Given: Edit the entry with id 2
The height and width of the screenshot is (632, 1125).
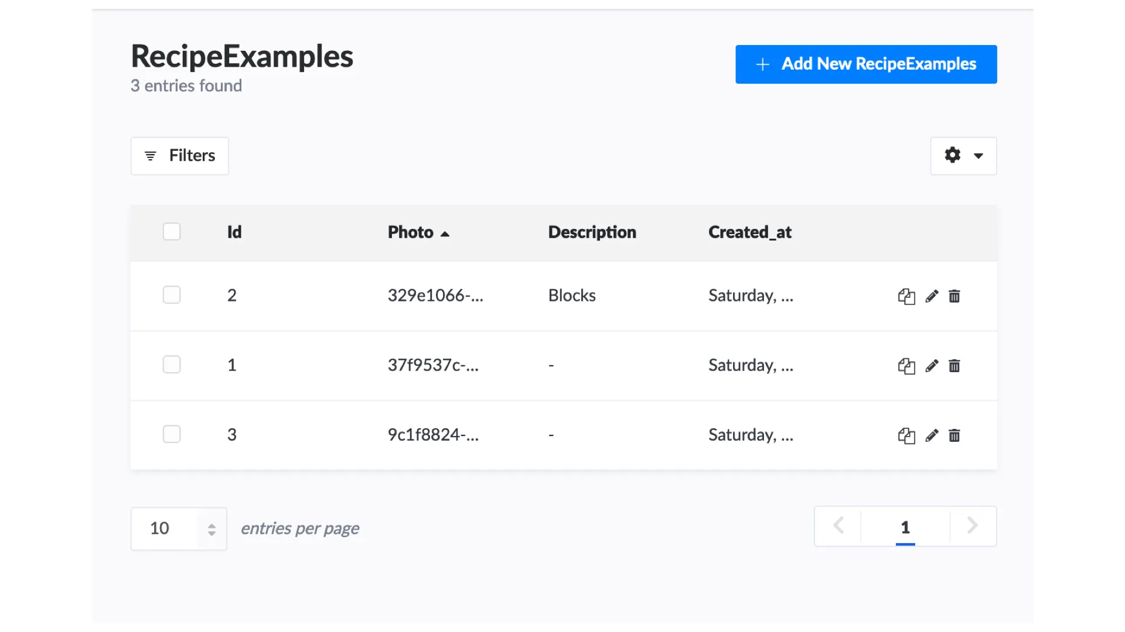Looking at the screenshot, I should coord(932,296).
